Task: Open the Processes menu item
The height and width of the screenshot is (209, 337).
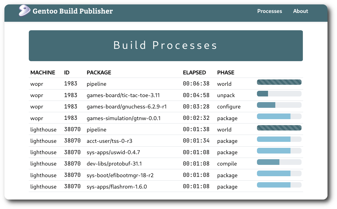Action: pyautogui.click(x=270, y=11)
